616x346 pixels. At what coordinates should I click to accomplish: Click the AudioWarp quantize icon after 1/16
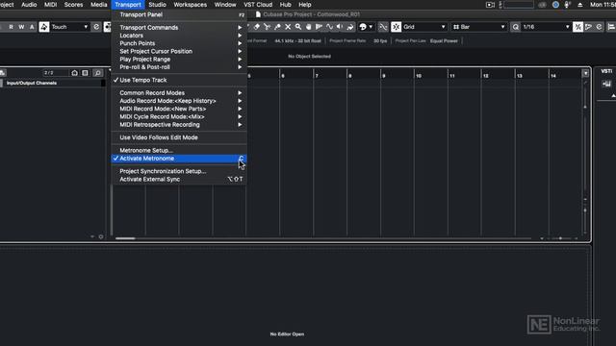588,27
